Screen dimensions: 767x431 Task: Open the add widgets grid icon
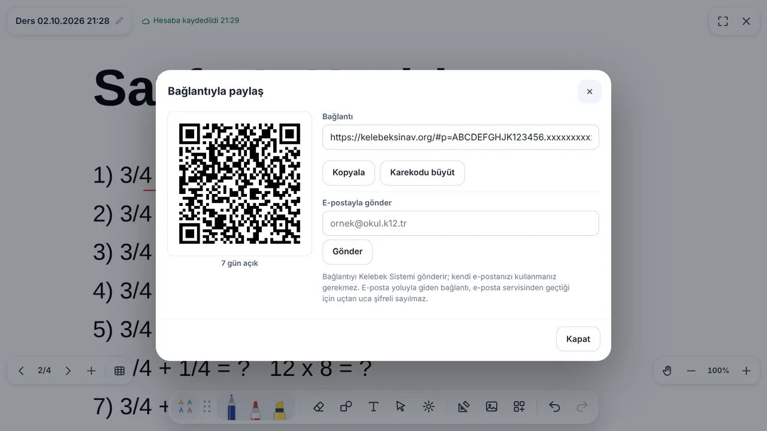[x=520, y=406]
